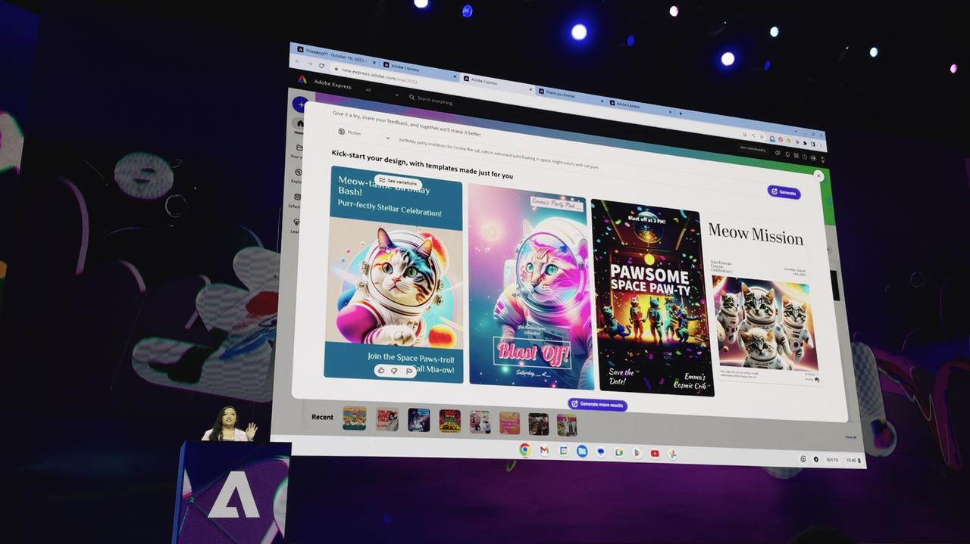Open the Play Store from the shelf
This screenshot has width=970, height=544.
click(637, 452)
